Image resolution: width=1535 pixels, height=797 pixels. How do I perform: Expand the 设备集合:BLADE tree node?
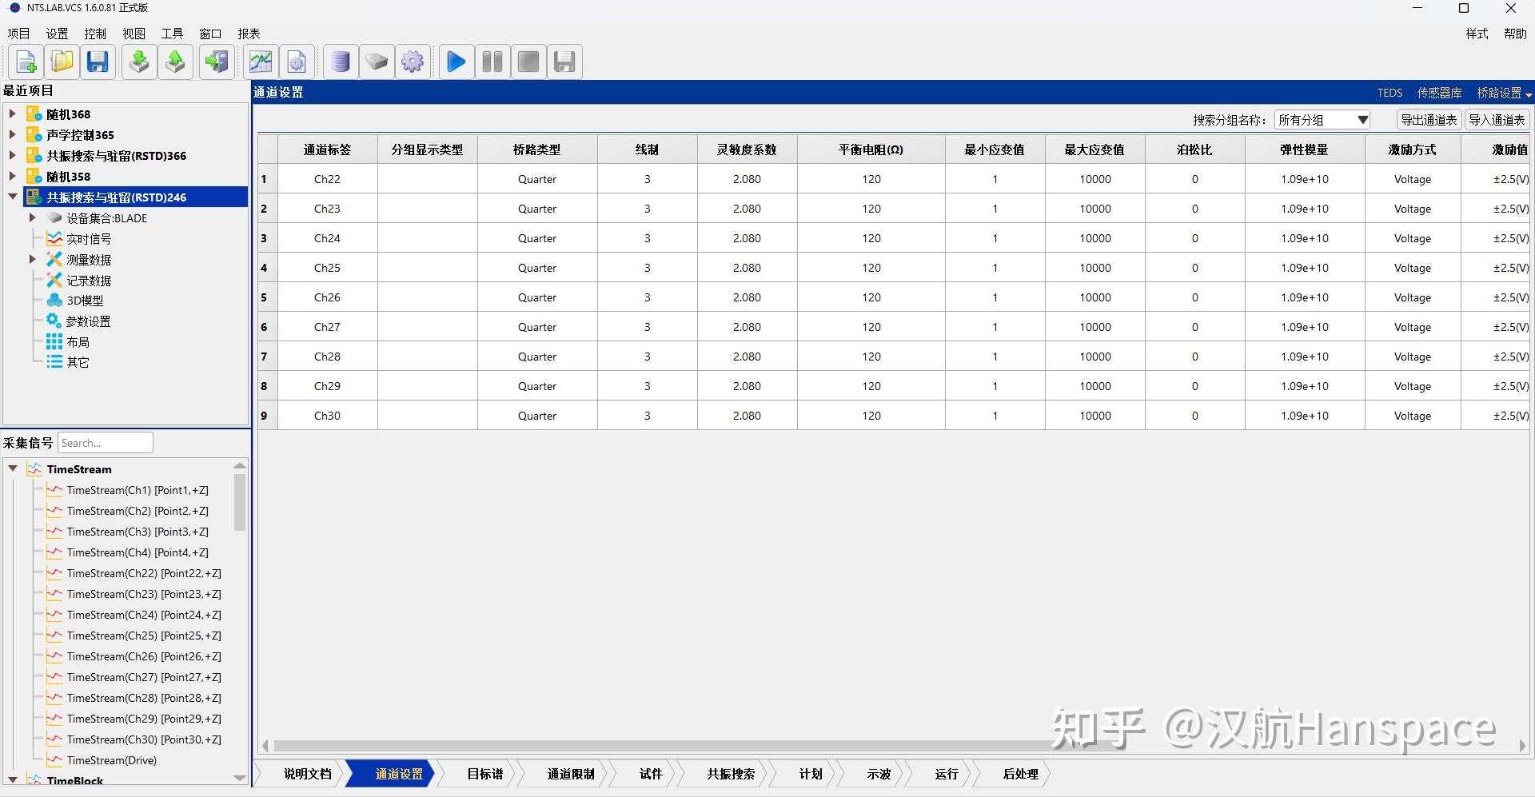(x=33, y=217)
